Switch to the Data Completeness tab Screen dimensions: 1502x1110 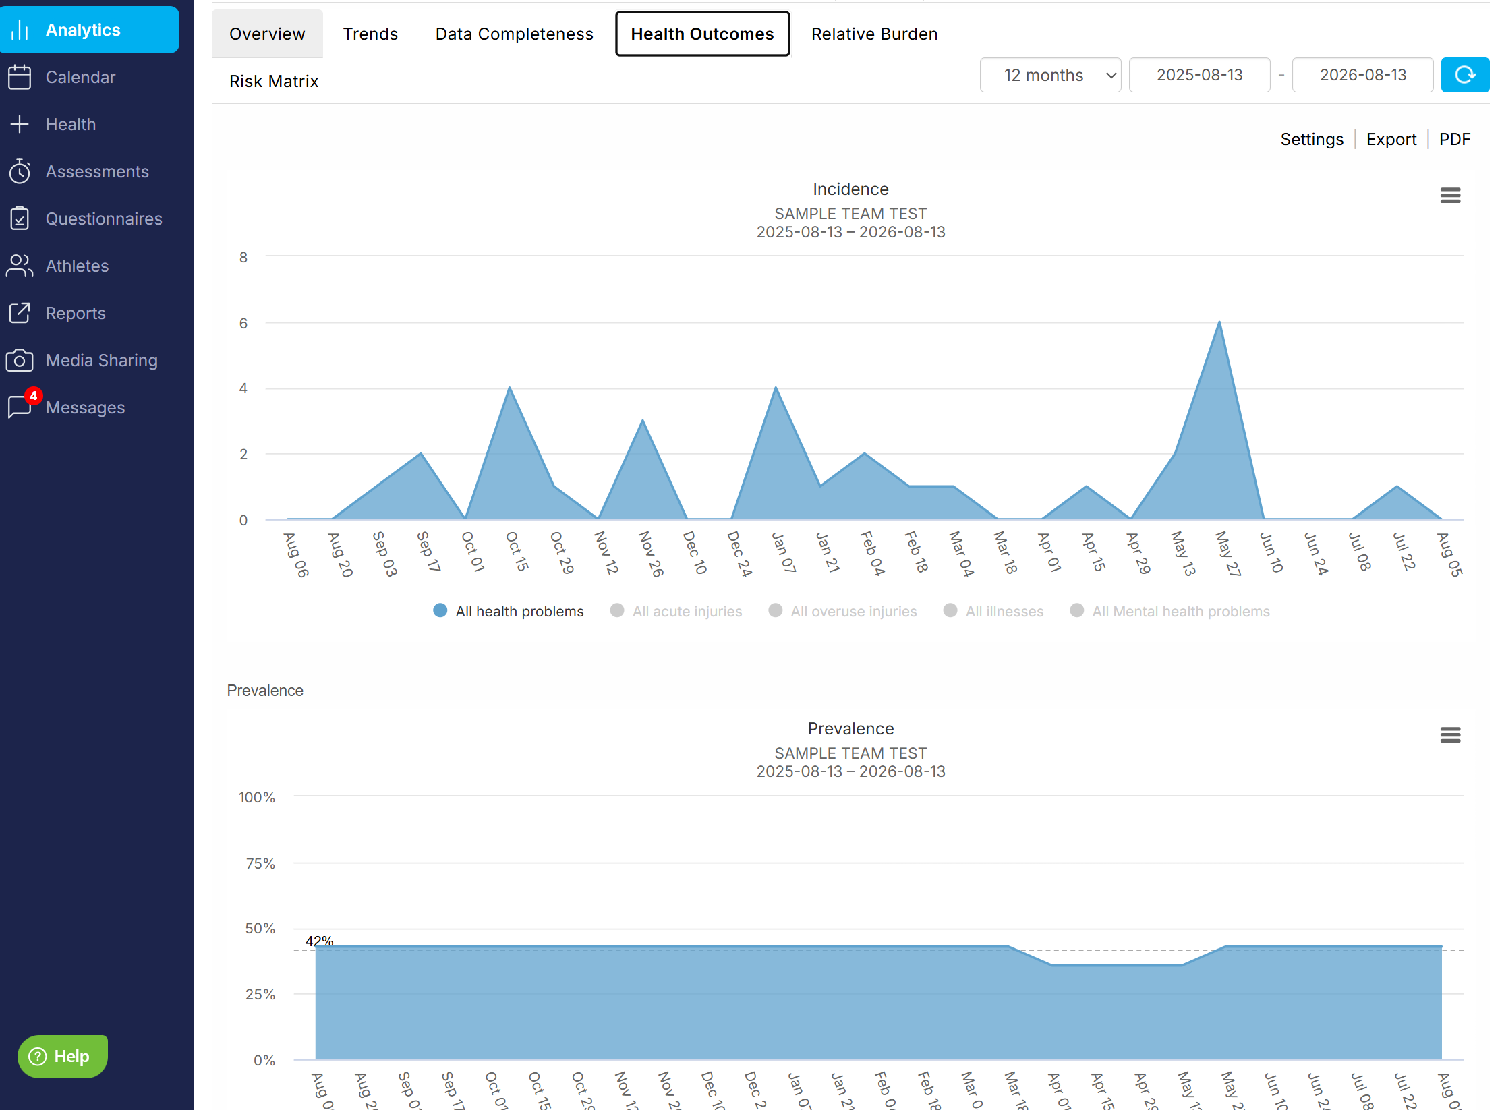pos(515,34)
